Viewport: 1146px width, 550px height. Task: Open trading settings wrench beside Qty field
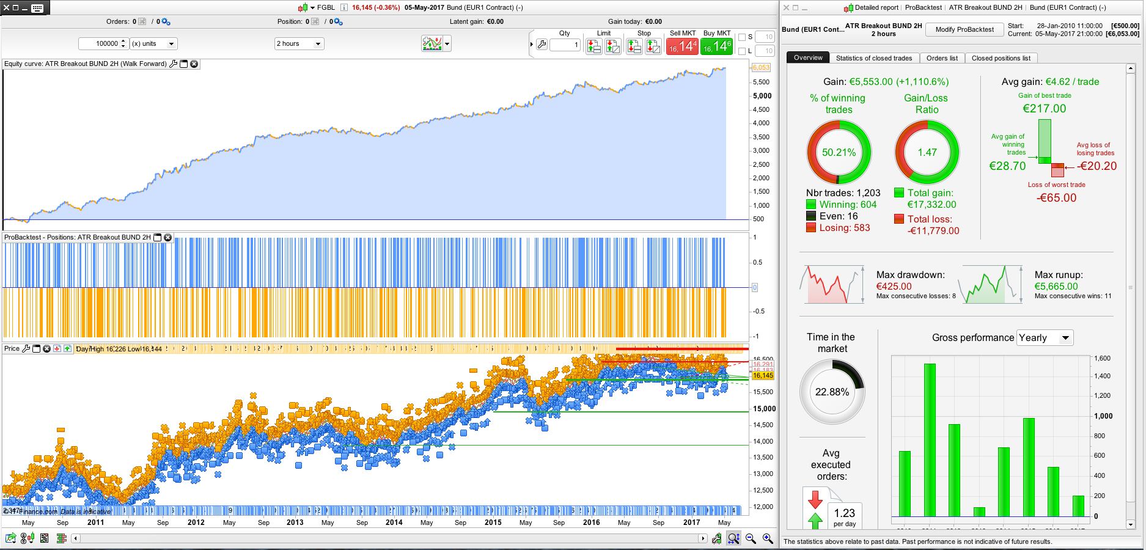[x=542, y=44]
